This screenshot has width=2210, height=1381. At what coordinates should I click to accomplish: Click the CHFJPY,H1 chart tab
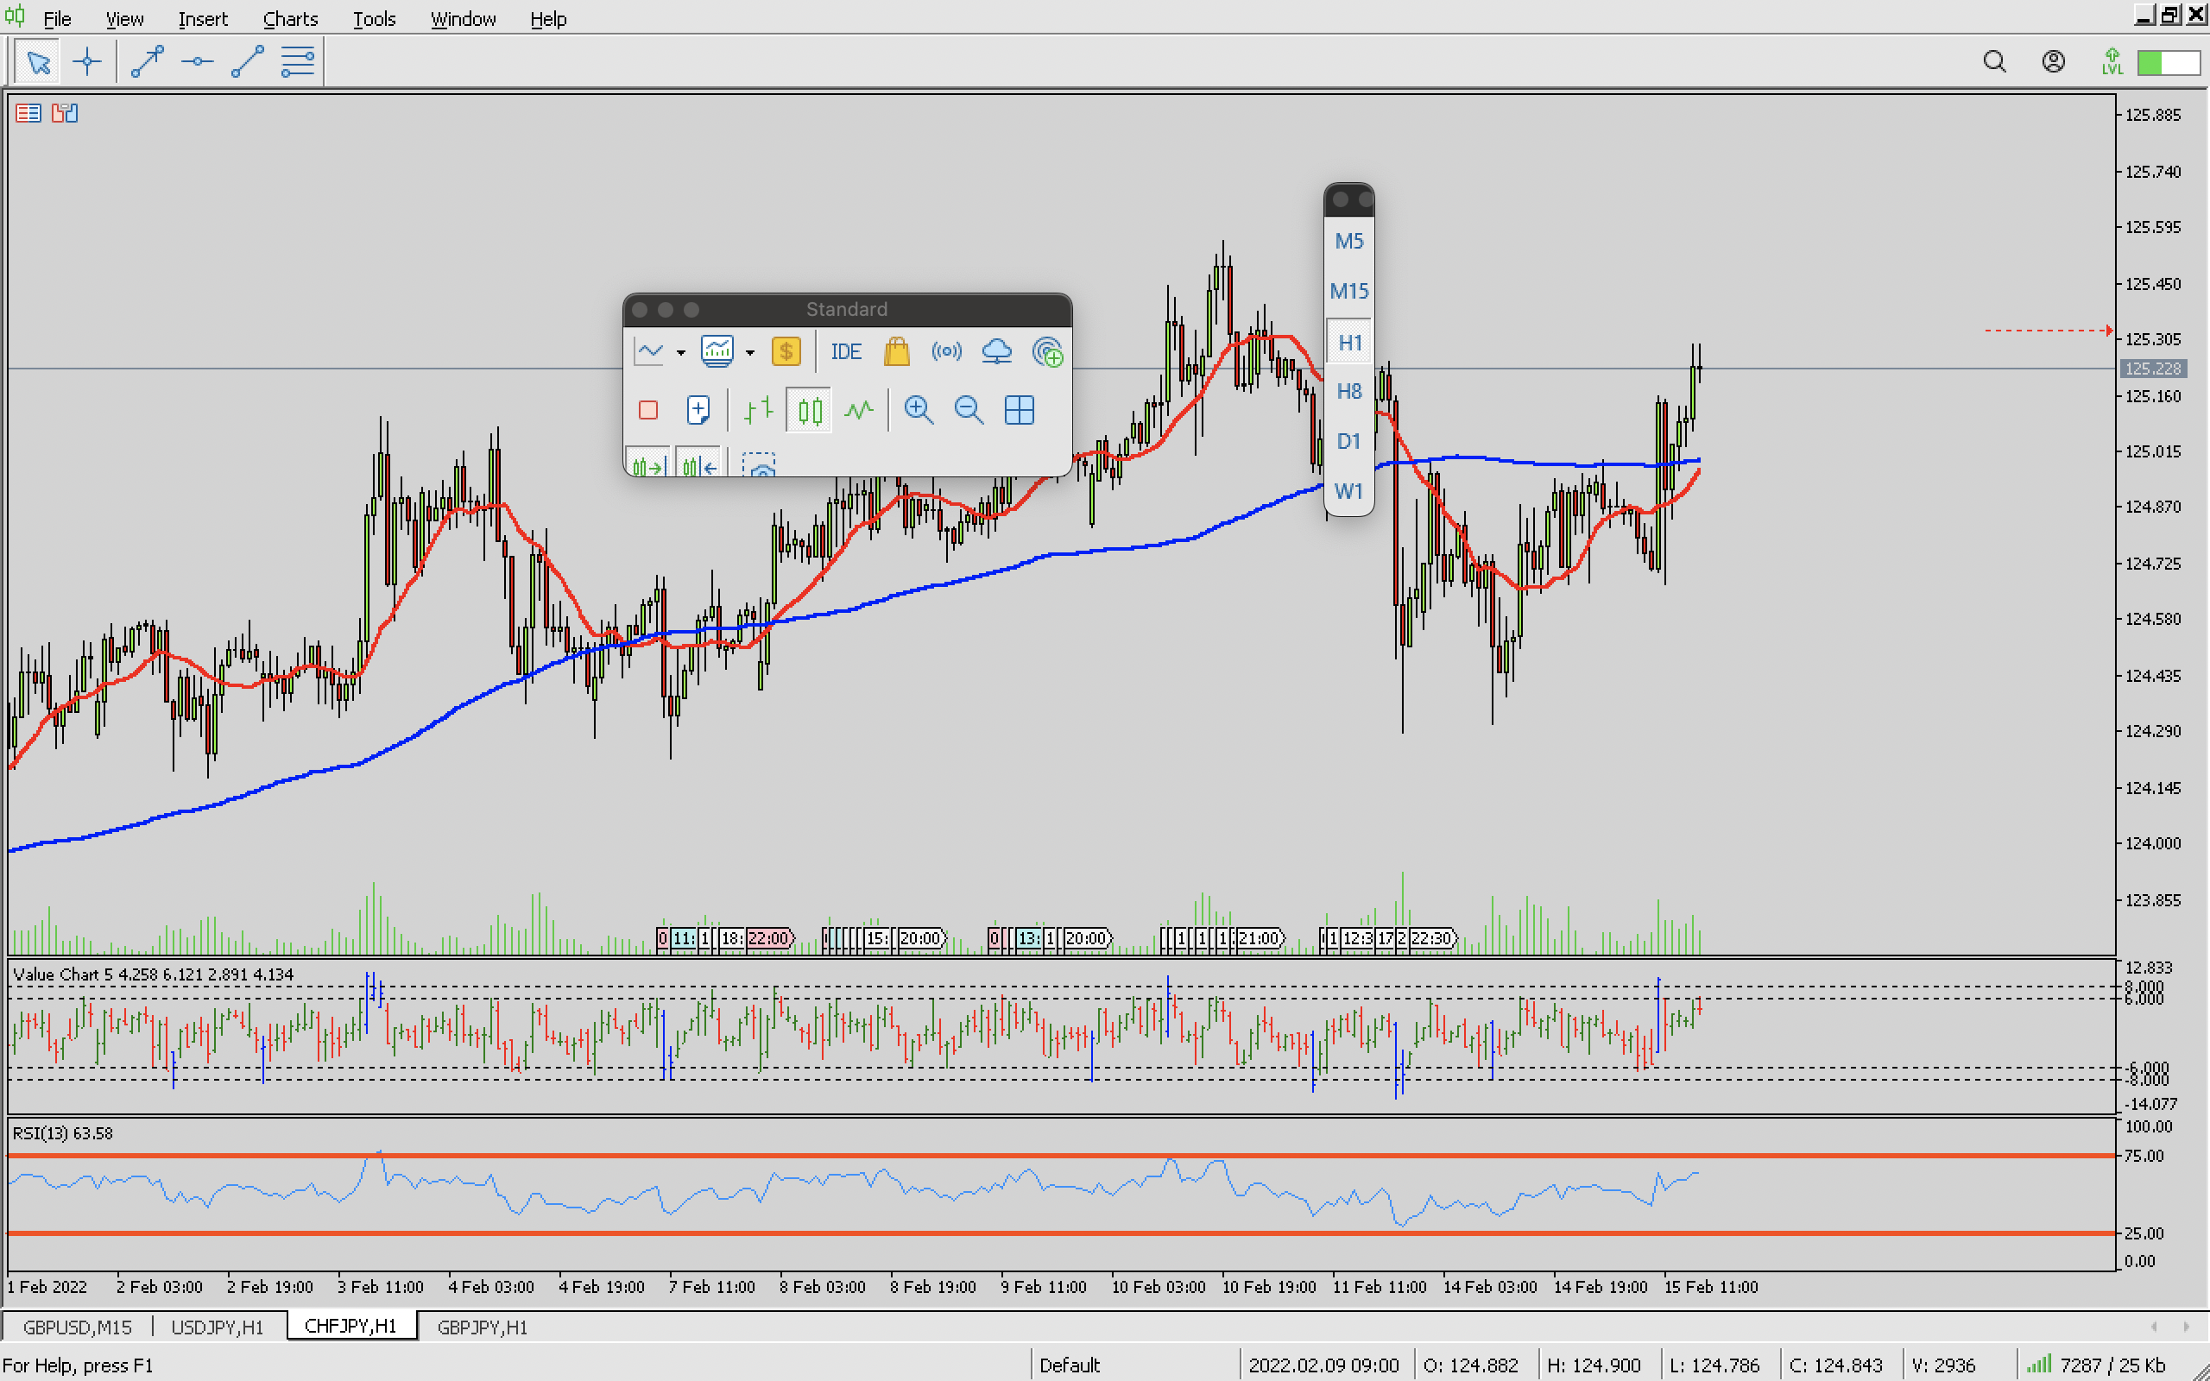pyautogui.click(x=350, y=1325)
